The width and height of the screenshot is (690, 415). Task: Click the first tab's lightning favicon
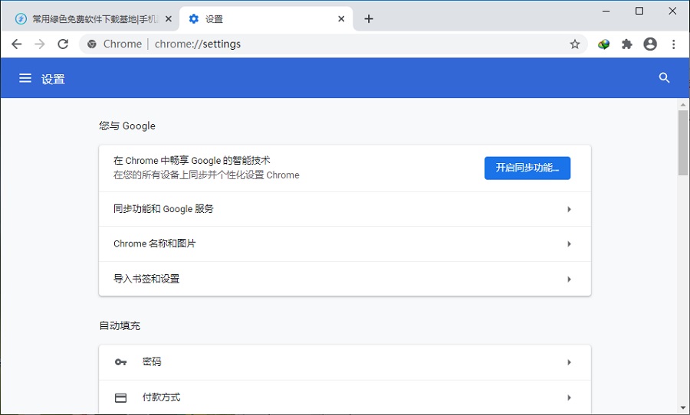point(21,19)
